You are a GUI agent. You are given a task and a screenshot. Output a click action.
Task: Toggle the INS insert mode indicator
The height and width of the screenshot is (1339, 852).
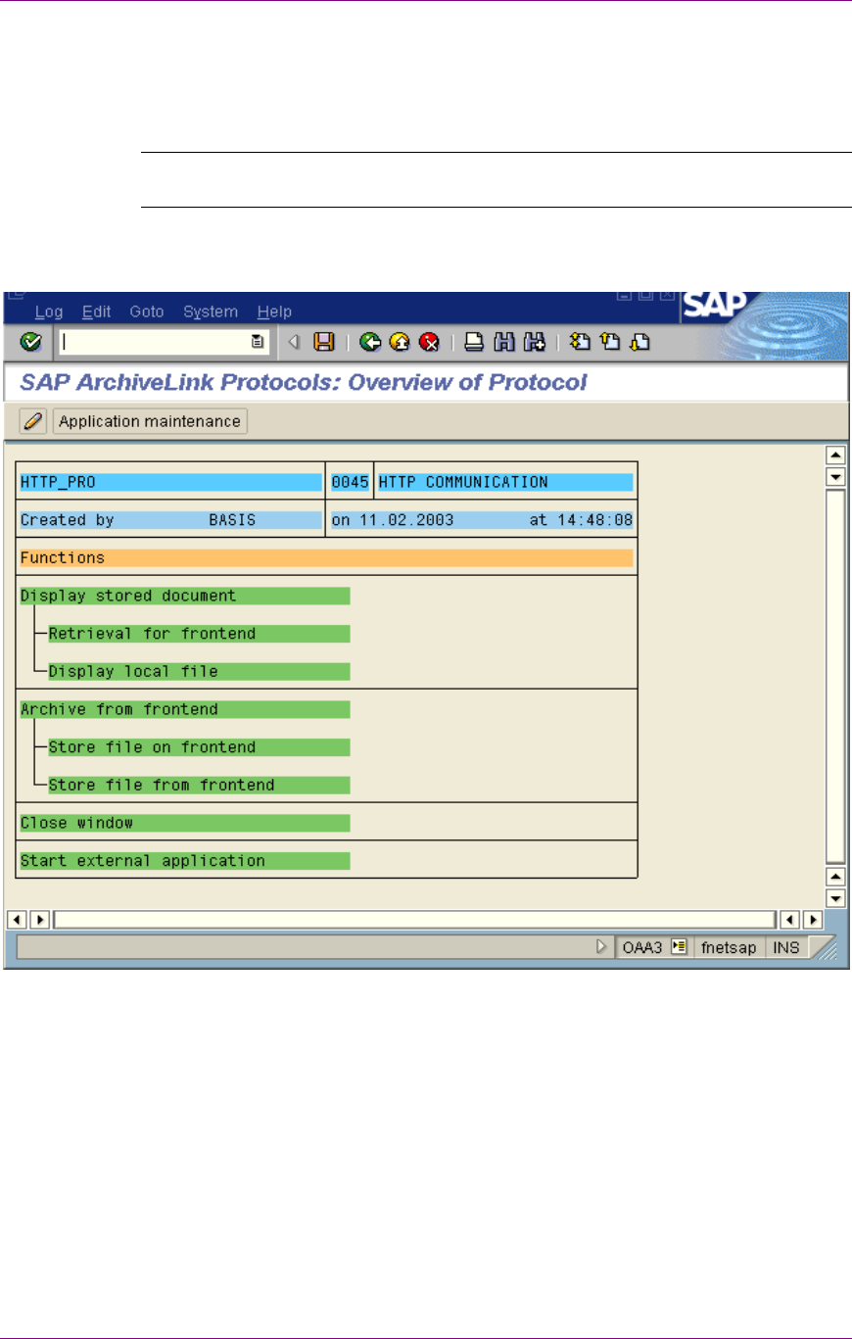pyautogui.click(x=785, y=948)
